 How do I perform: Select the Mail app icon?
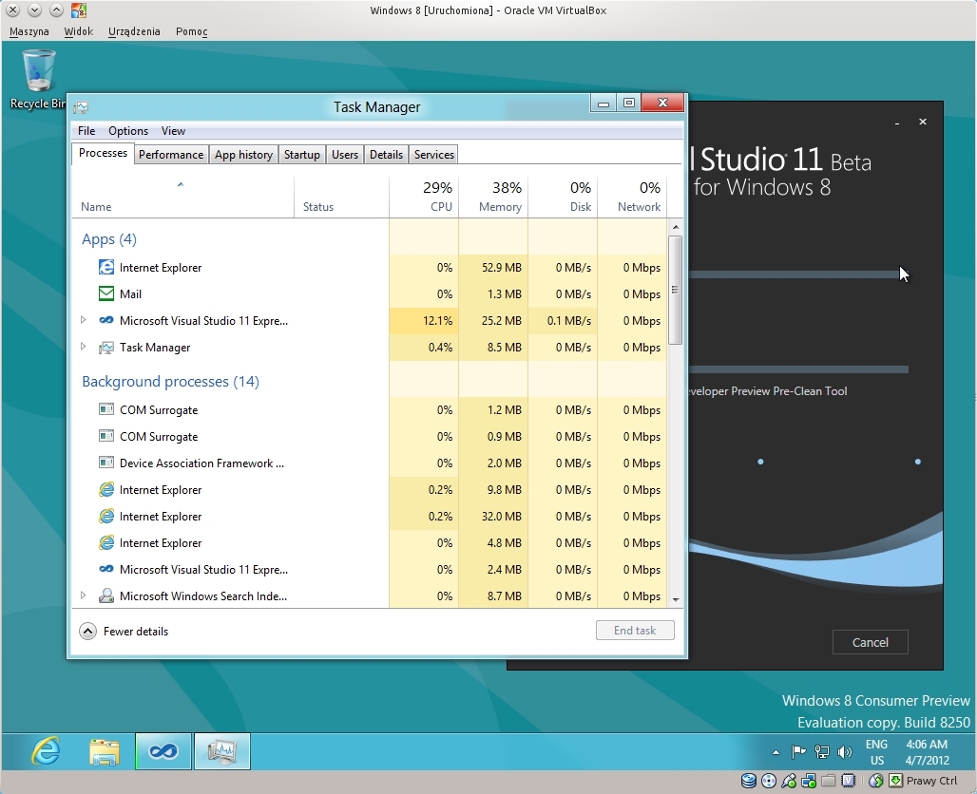click(x=106, y=293)
